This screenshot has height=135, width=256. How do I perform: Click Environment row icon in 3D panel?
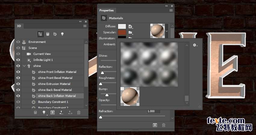24,42
